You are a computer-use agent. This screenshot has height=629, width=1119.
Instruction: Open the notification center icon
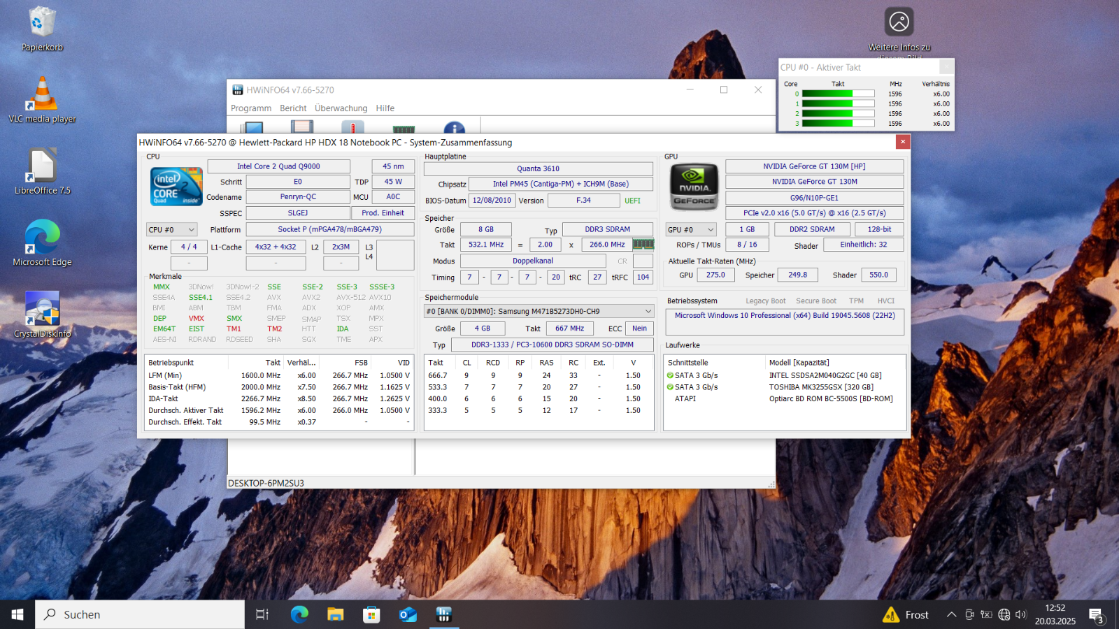pyautogui.click(x=1097, y=615)
